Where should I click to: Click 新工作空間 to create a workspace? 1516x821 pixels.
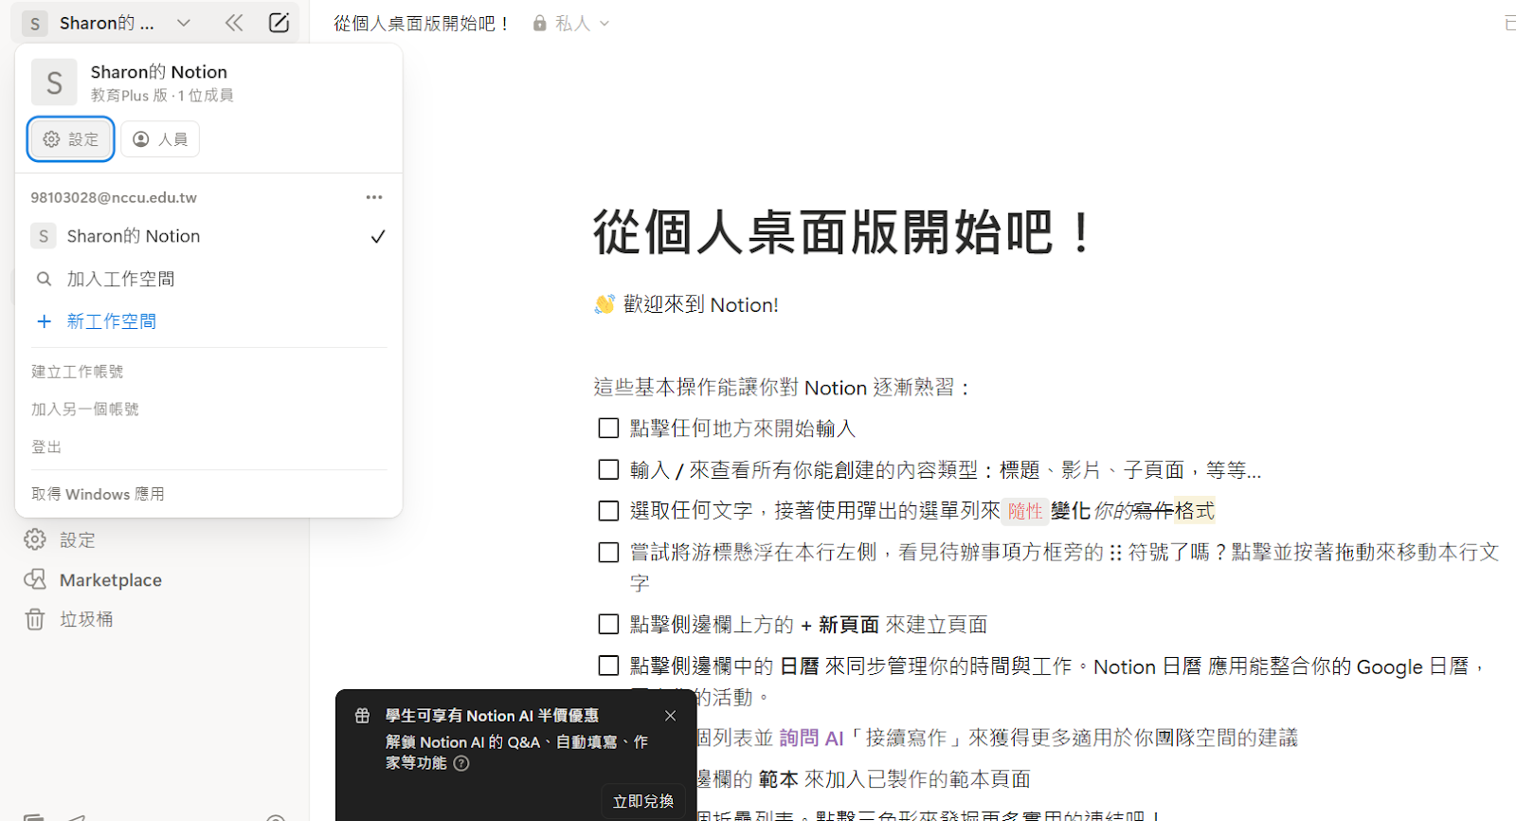click(x=111, y=321)
